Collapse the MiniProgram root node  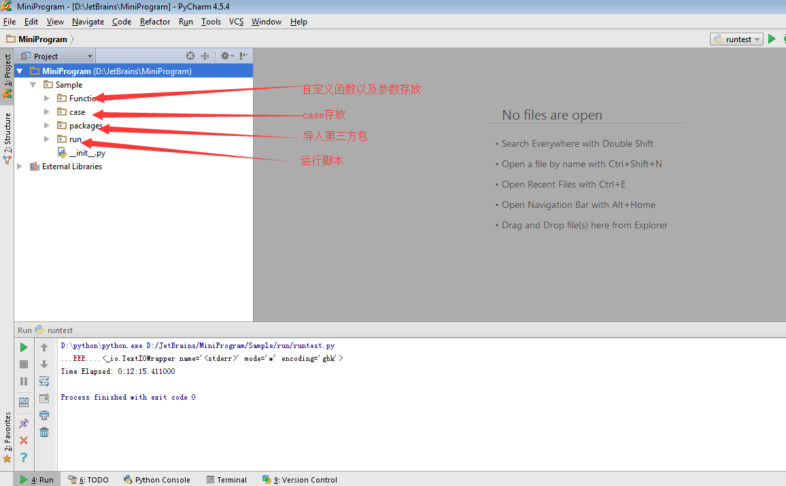pos(20,71)
